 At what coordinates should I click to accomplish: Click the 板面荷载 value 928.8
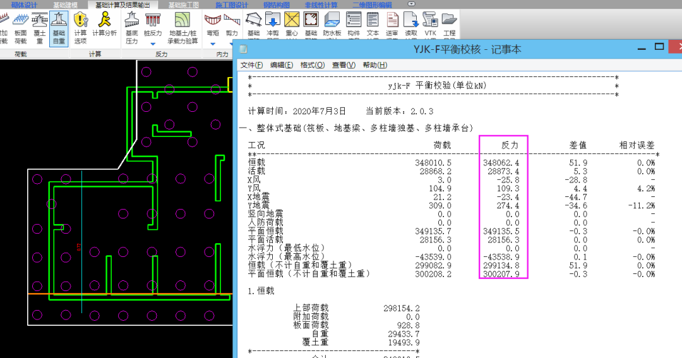408,325
